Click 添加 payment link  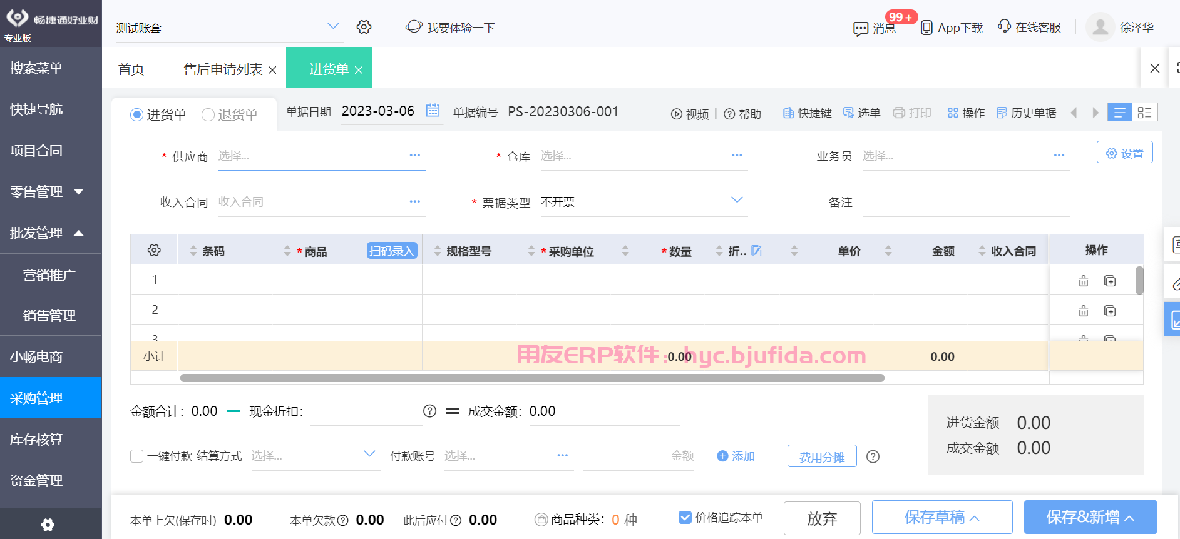point(736,456)
